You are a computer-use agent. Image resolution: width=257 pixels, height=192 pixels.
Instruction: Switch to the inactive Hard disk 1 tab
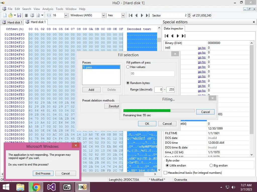pos(12,22)
